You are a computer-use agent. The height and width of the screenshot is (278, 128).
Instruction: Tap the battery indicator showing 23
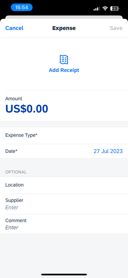[115, 8]
